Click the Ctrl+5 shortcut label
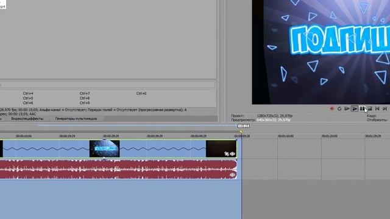Screen dimensions: 390x219 click(28, 99)
